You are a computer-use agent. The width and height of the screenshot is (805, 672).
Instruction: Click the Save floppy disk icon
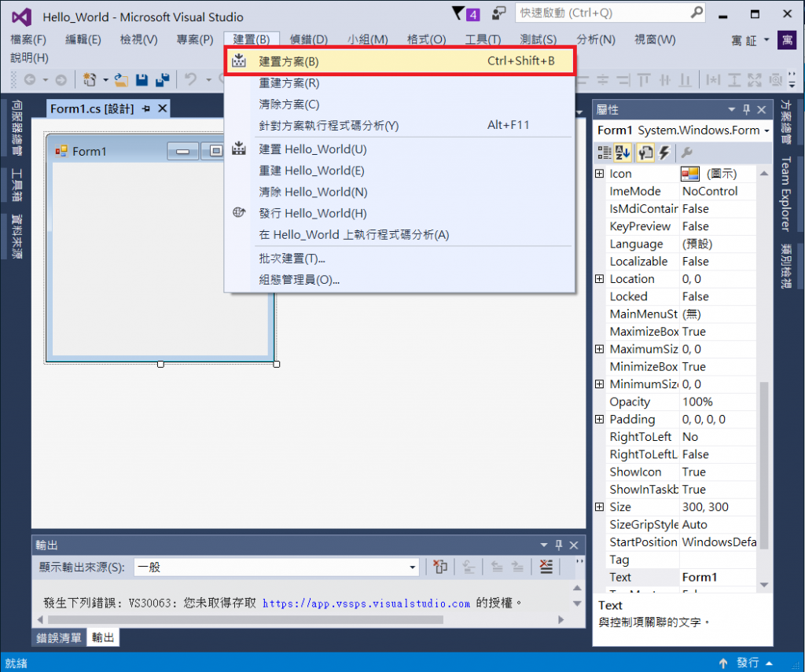click(x=142, y=79)
